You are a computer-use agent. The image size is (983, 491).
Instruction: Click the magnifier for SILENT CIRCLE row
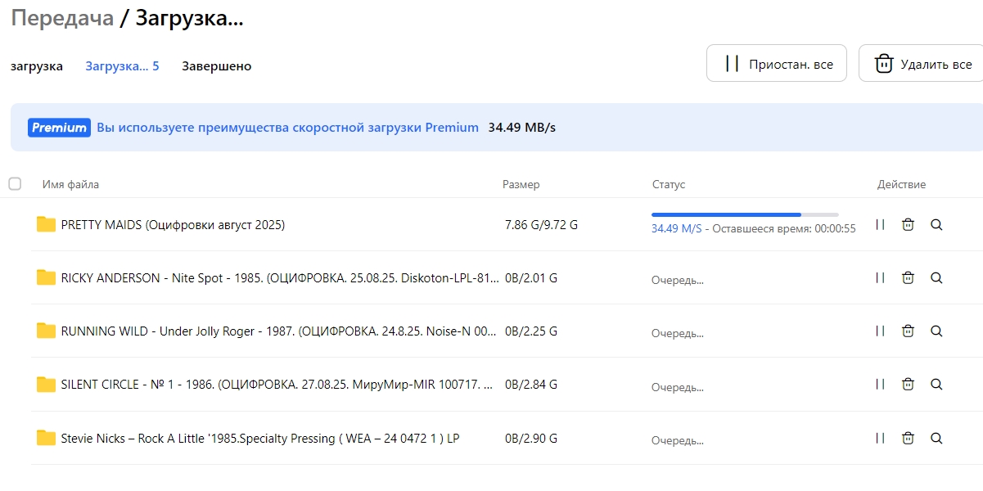click(x=936, y=384)
